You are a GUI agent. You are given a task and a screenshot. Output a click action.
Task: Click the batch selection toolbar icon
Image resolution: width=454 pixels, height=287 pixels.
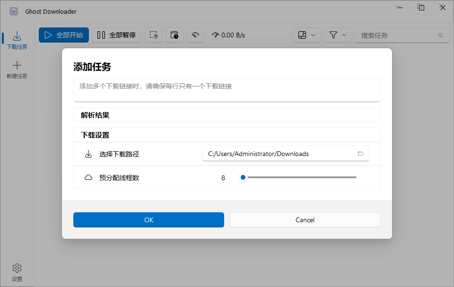pyautogui.click(x=153, y=35)
